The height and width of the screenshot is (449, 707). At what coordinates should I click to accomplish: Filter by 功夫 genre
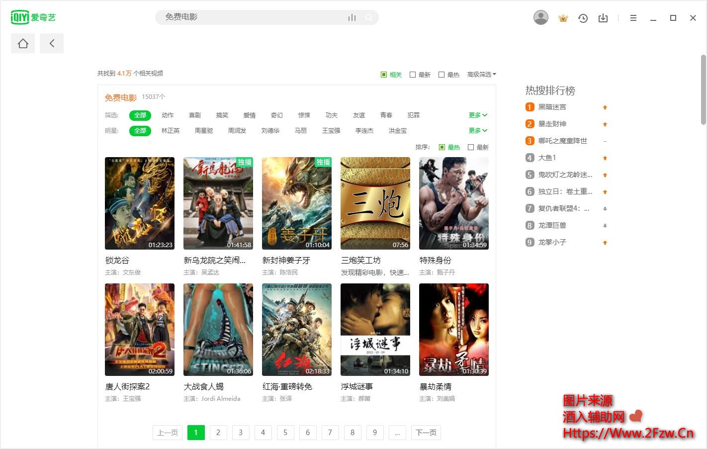click(x=332, y=115)
